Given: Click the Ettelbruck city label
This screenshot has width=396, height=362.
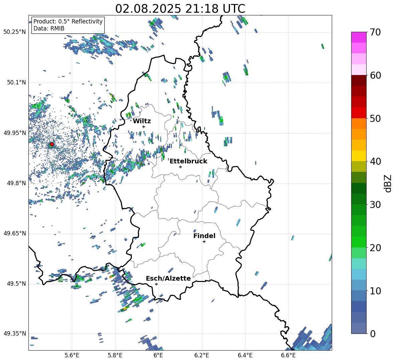Looking at the screenshot, I should [x=188, y=161].
